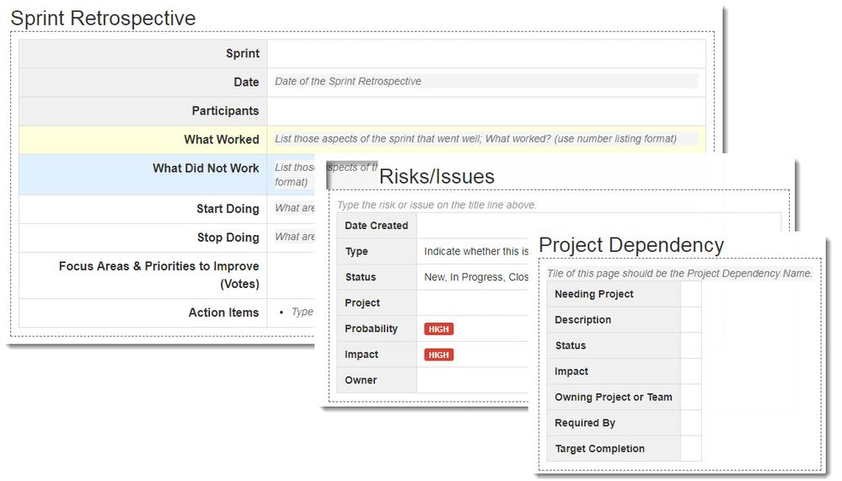Screen dimensions: 842x481
Task: Select the 'Sprint' row label
Action: pyautogui.click(x=242, y=54)
